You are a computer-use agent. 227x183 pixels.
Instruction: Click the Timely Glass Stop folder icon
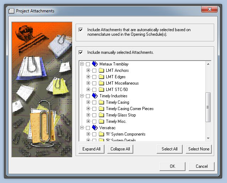click(x=101, y=115)
